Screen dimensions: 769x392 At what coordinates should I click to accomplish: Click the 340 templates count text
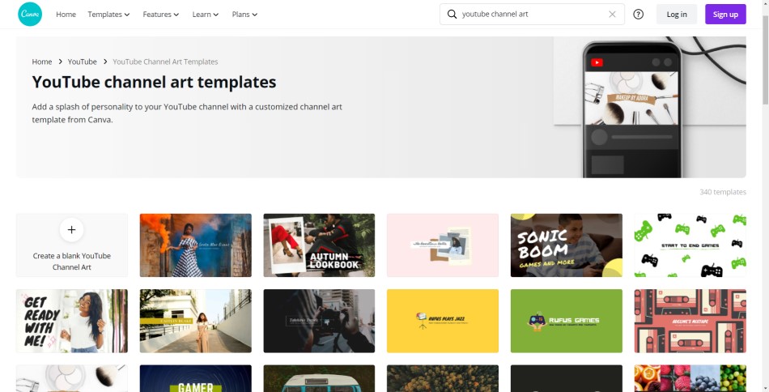[x=723, y=192]
